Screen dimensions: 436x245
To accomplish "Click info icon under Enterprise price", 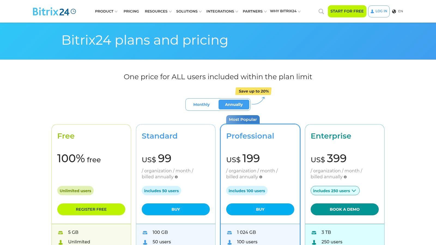I will coord(345,177).
